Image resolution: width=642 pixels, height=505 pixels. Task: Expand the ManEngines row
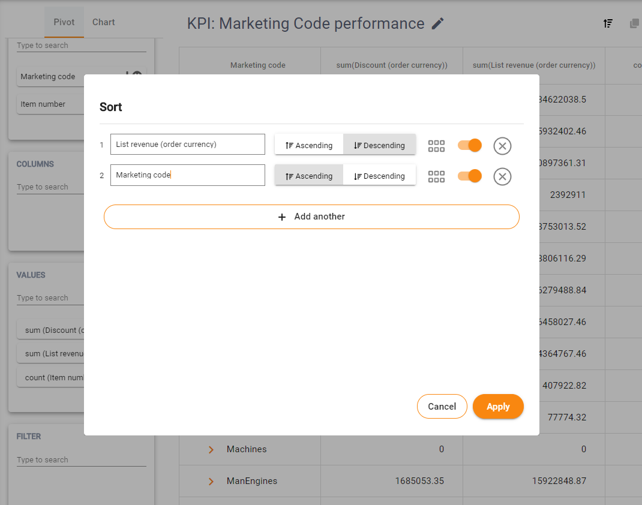click(x=211, y=481)
